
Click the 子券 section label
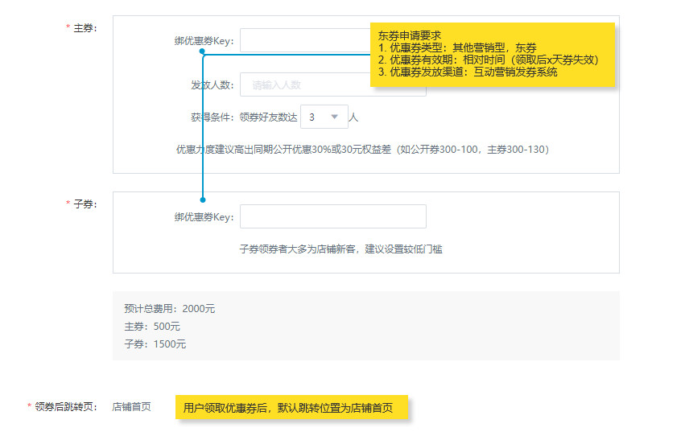(x=85, y=204)
